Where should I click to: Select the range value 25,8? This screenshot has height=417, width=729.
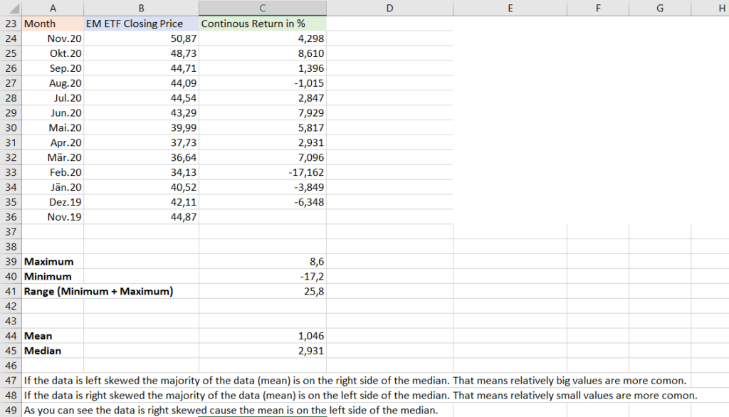[263, 292]
